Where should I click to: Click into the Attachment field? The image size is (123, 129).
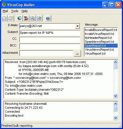tap(46, 53)
